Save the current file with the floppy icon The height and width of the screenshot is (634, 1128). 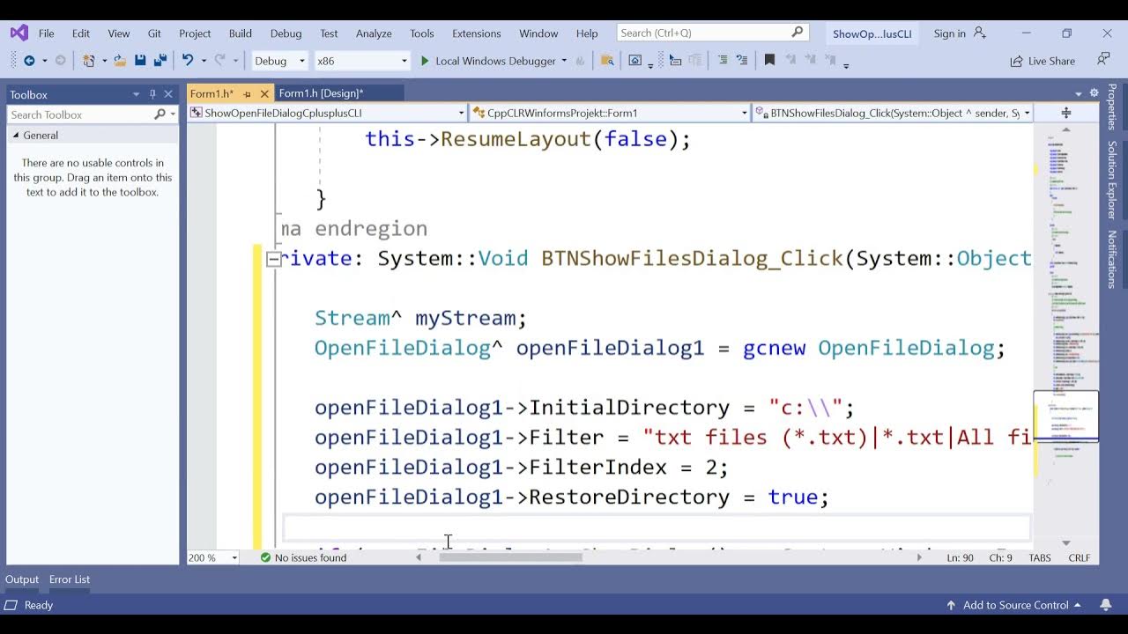(x=140, y=61)
